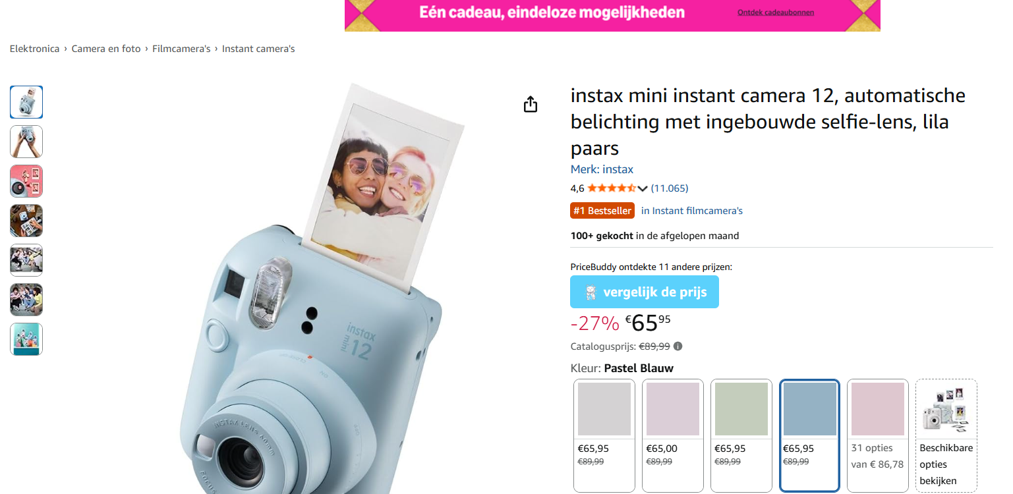The height and width of the screenshot is (494, 1013).
Task: Expand the star rating dropdown arrow
Action: tap(643, 188)
